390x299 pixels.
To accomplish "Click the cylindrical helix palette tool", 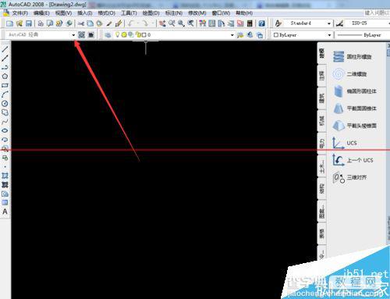I will 353,56.
